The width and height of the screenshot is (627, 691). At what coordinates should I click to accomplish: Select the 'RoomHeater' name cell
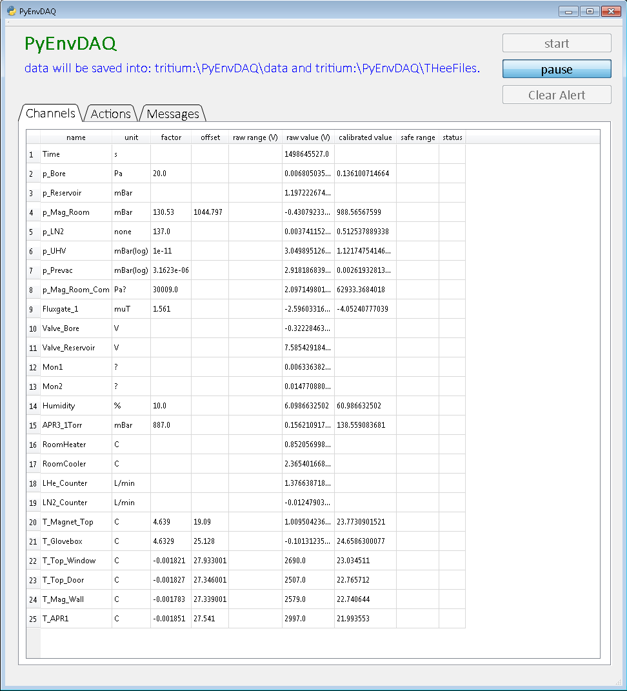click(76, 445)
